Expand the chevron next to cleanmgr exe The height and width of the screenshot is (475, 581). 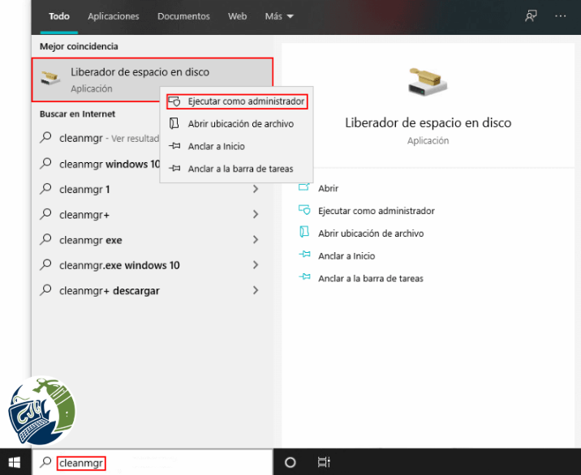point(256,240)
